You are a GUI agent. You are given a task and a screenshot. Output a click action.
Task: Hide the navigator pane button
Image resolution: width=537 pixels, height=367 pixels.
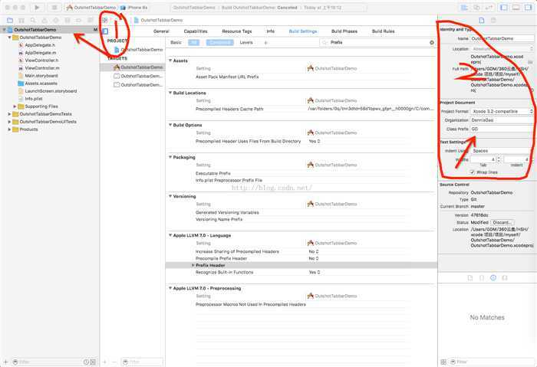[x=504, y=7]
